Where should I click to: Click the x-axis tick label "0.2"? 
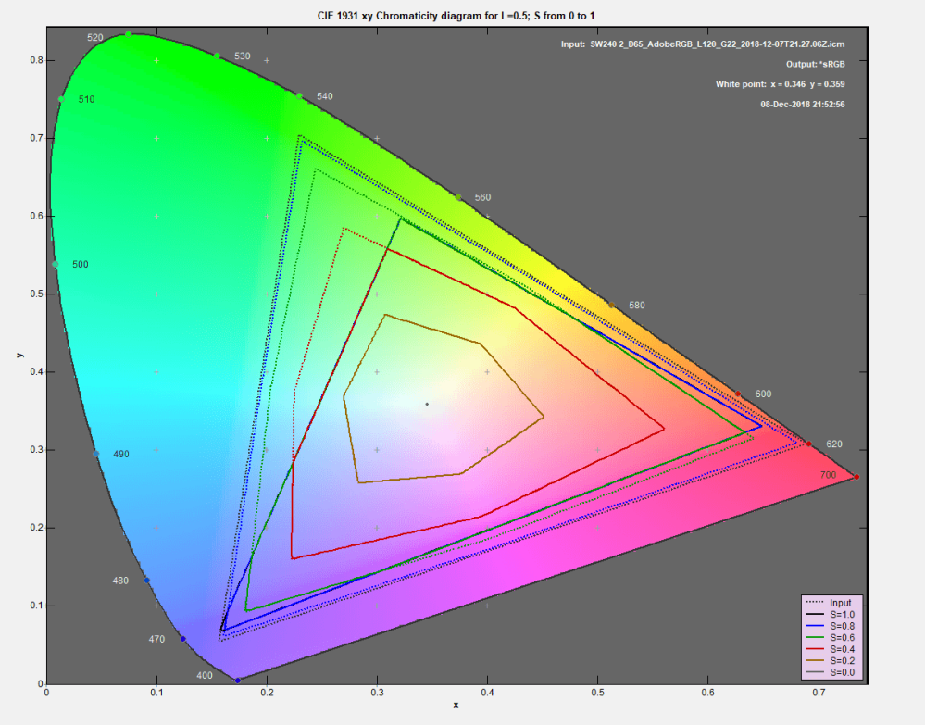267,693
